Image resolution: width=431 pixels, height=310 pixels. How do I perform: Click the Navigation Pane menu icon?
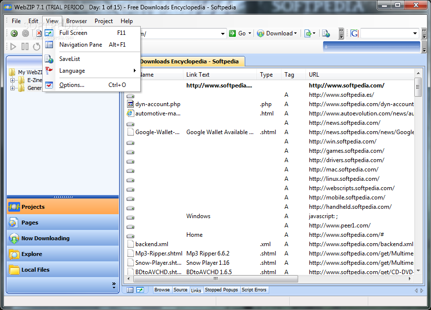(49, 45)
